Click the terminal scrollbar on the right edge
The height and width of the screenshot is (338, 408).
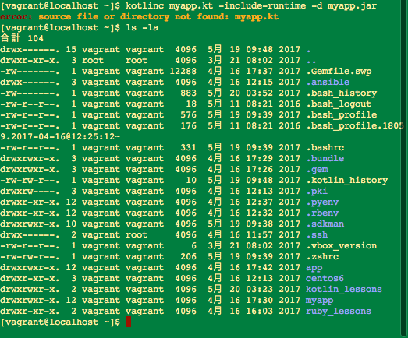(x=404, y=169)
